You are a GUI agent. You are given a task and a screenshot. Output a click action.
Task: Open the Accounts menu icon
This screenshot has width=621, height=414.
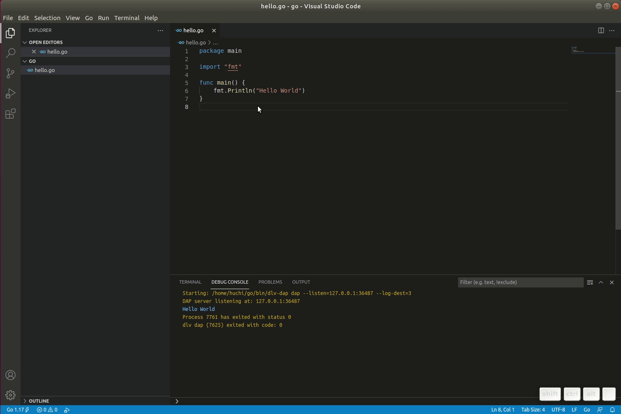click(x=10, y=375)
